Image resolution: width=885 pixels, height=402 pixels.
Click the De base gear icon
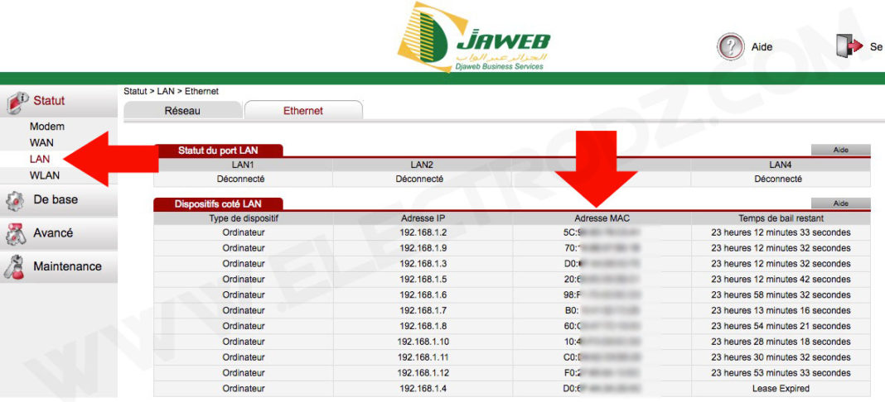coord(15,200)
